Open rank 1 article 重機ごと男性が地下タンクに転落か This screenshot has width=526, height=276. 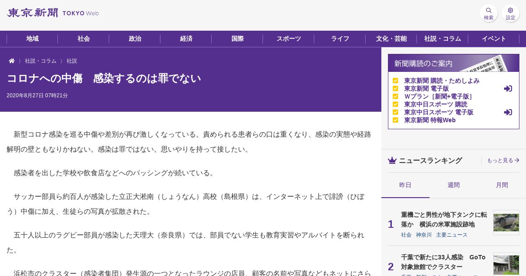444,219
